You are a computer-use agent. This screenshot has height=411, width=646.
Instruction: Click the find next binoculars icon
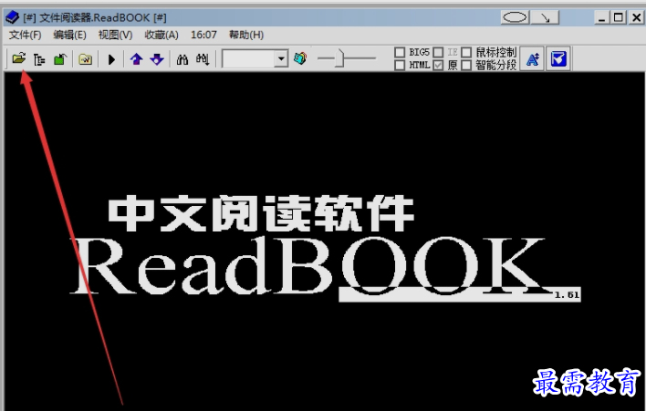pos(203,59)
